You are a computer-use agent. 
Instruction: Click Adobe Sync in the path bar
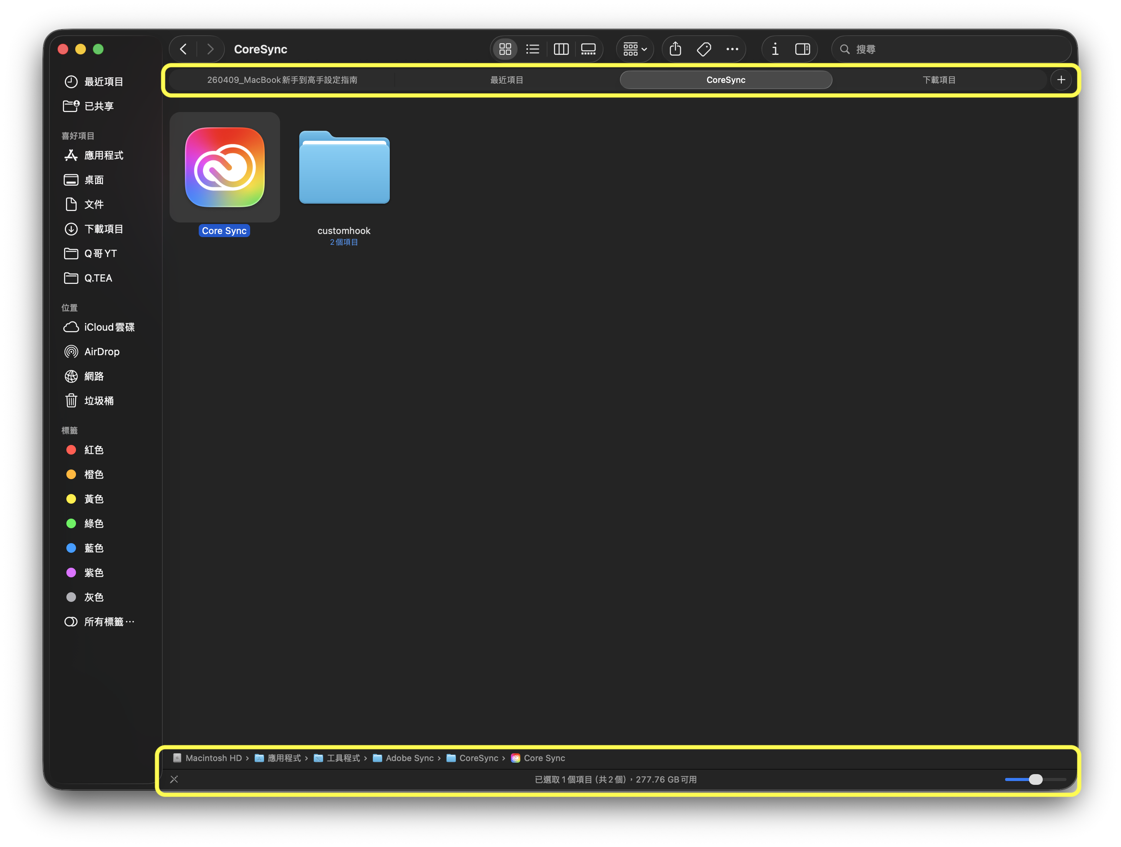tap(409, 758)
